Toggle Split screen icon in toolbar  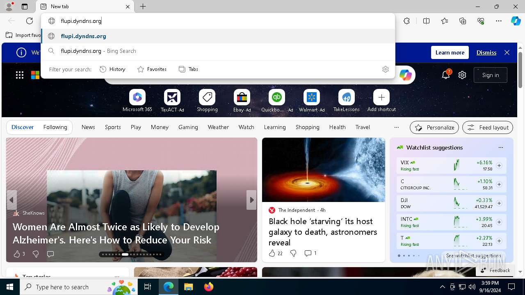426,21
